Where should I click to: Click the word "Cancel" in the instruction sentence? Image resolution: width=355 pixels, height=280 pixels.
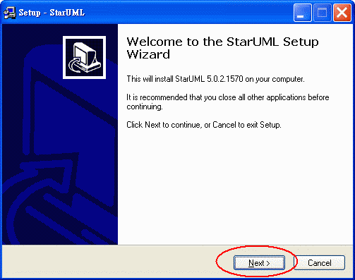(x=224, y=125)
